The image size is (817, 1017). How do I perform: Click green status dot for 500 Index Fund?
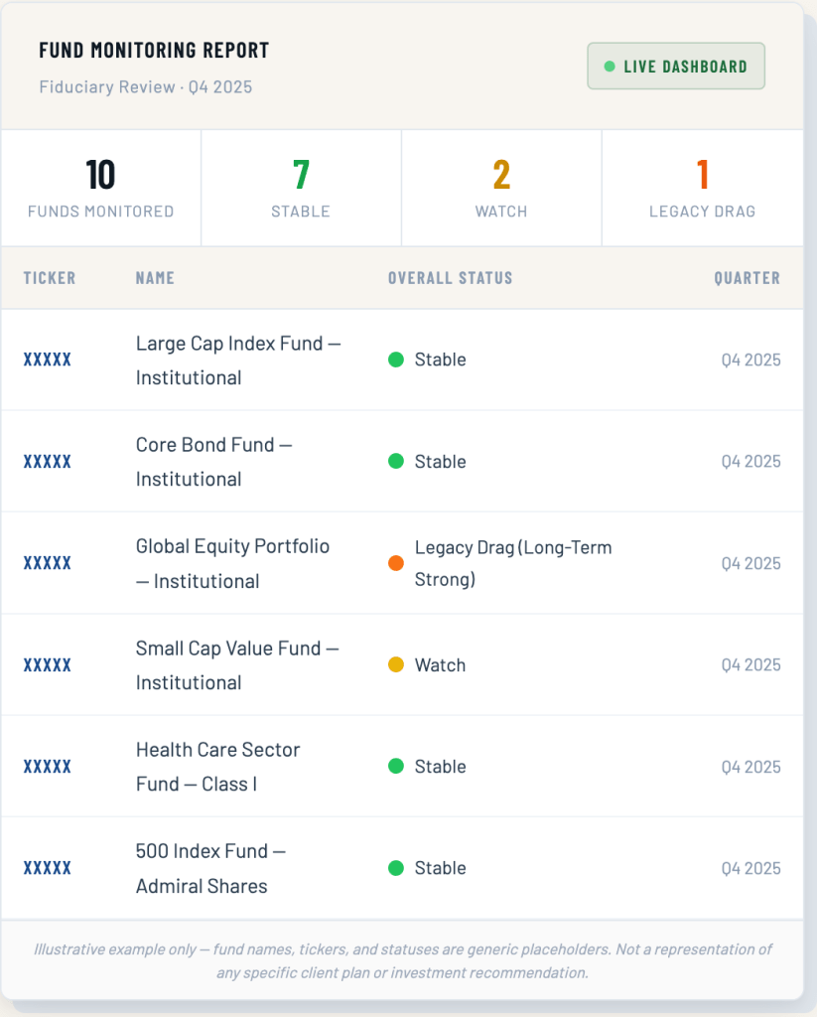pos(396,868)
